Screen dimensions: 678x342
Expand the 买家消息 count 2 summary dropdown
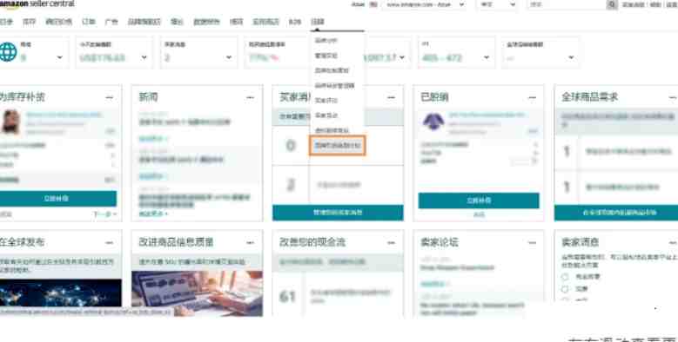(229, 57)
